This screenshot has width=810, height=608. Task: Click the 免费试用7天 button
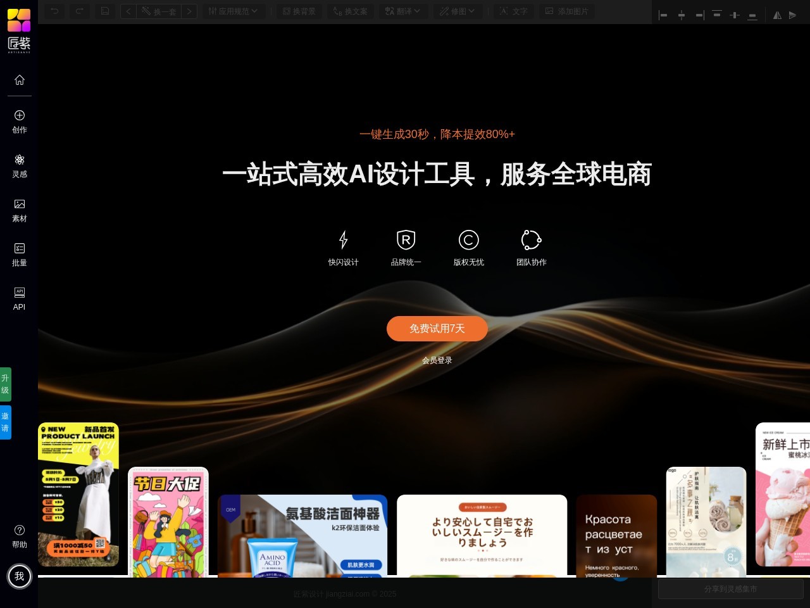pos(437,328)
